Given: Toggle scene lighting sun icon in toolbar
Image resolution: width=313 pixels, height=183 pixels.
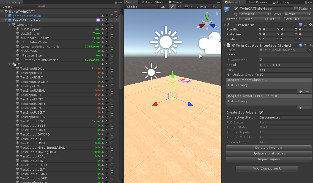Looking at the screenshot, I should [172, 7].
